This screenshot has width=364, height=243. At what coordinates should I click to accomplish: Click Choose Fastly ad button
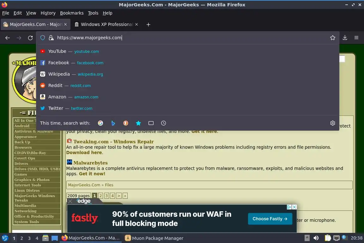click(270, 219)
